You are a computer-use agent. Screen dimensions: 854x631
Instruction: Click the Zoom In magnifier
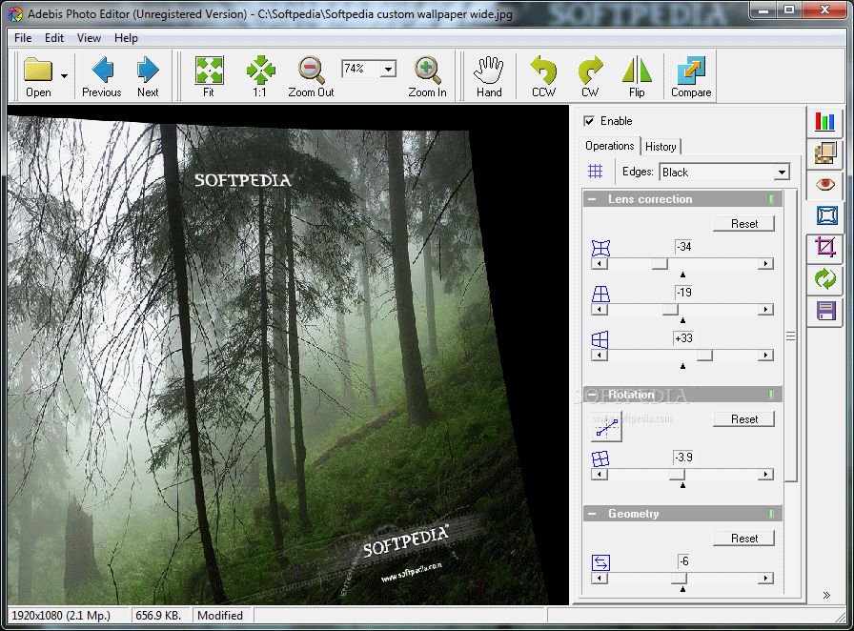[x=427, y=76]
